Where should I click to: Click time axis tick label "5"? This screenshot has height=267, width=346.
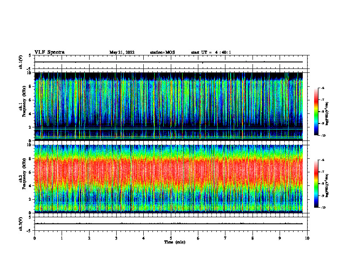[x=171, y=238]
